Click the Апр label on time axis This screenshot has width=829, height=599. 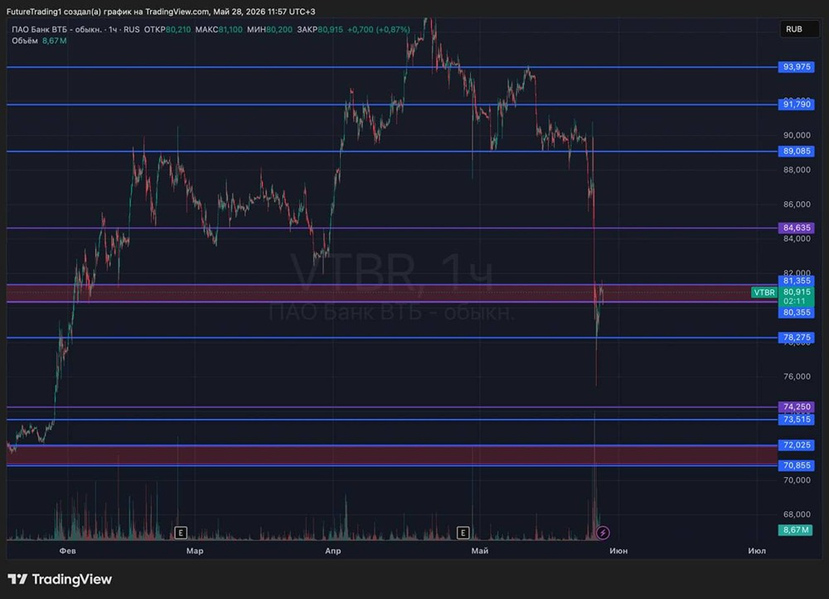[x=333, y=550]
